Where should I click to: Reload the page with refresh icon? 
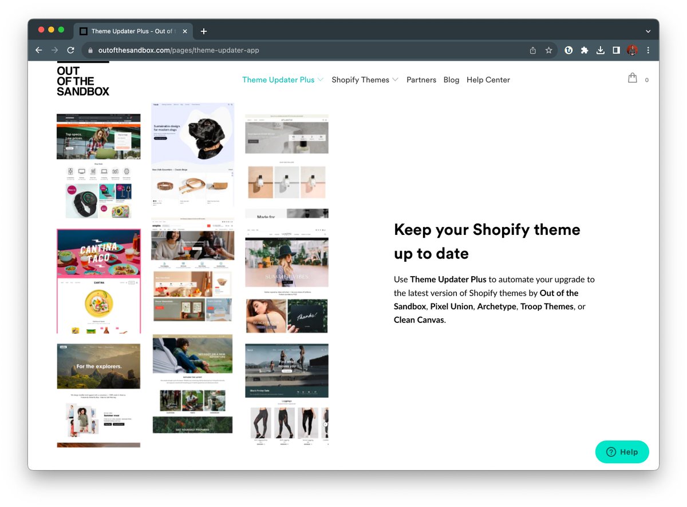tap(71, 50)
